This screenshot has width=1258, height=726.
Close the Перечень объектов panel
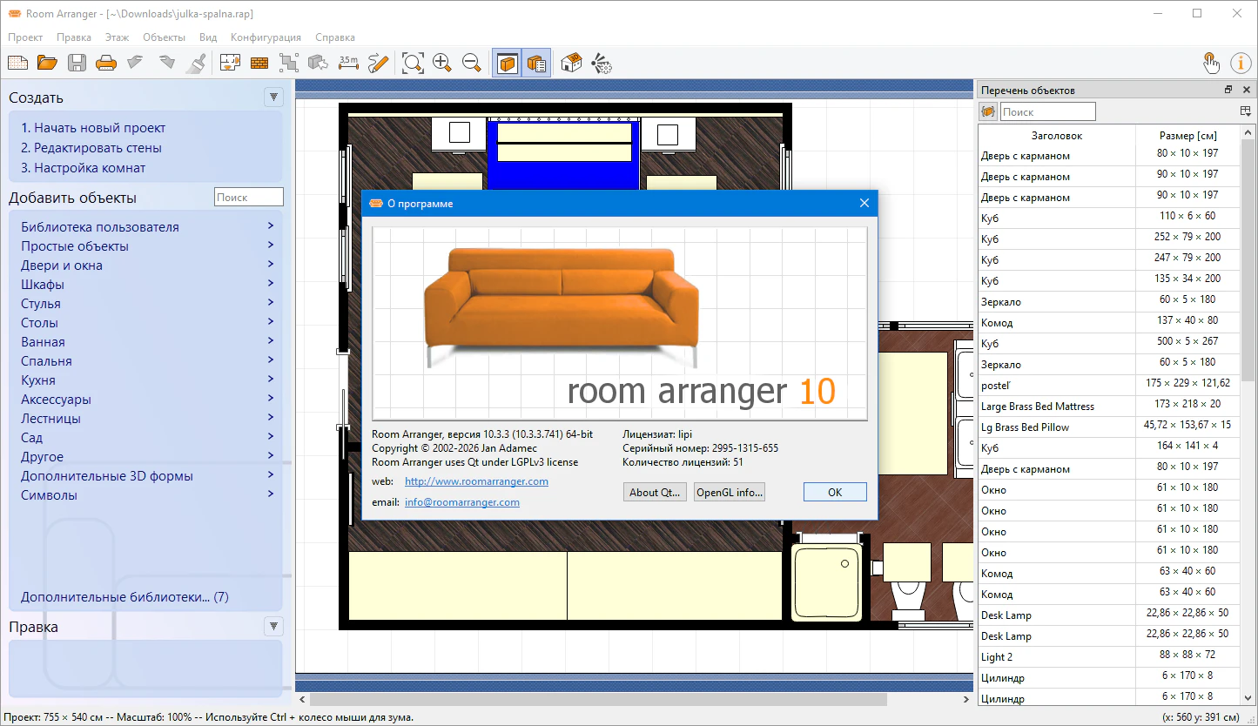tap(1247, 90)
